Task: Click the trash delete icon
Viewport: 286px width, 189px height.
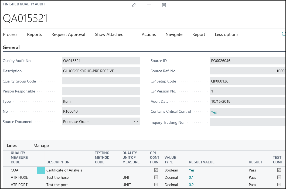Action: point(164,5)
